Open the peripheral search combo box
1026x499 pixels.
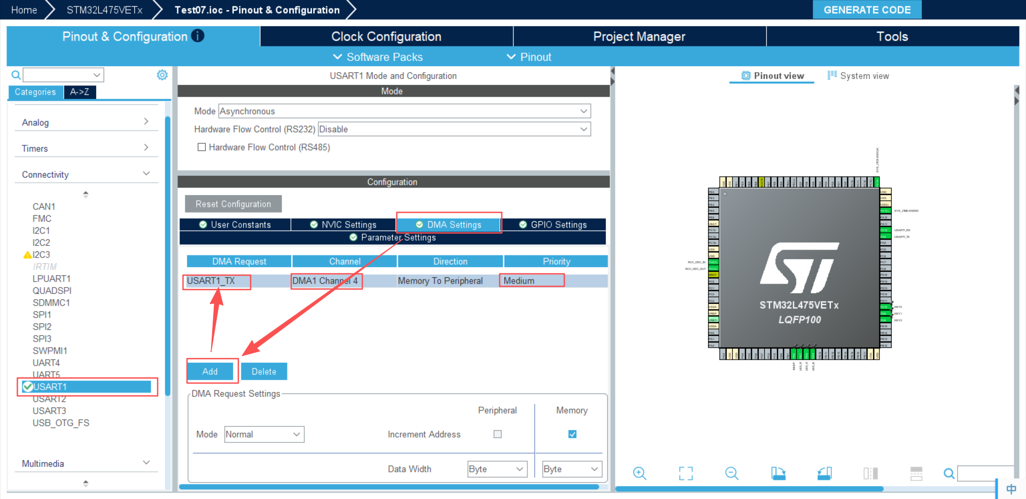tap(63, 75)
